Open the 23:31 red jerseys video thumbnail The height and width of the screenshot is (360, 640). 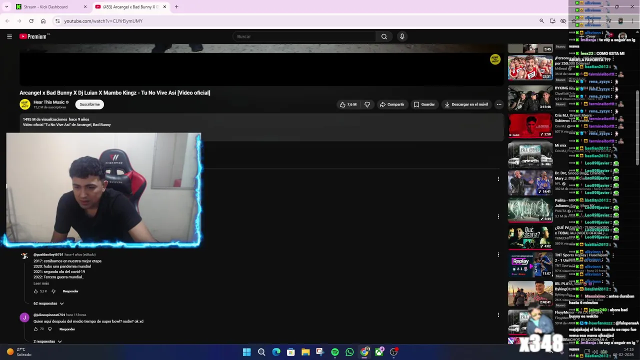click(530, 67)
